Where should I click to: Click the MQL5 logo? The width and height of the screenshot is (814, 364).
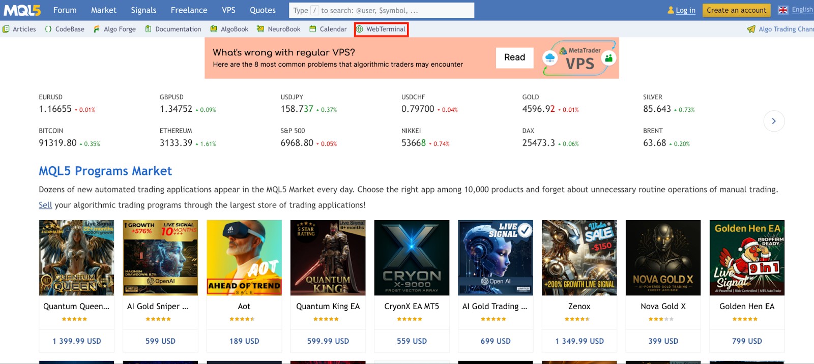(x=22, y=10)
